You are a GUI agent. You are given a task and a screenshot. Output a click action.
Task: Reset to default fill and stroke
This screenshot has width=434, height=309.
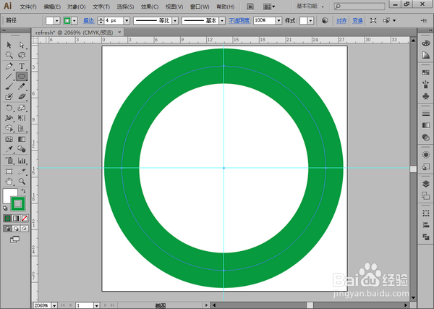pyautogui.click(x=5, y=208)
